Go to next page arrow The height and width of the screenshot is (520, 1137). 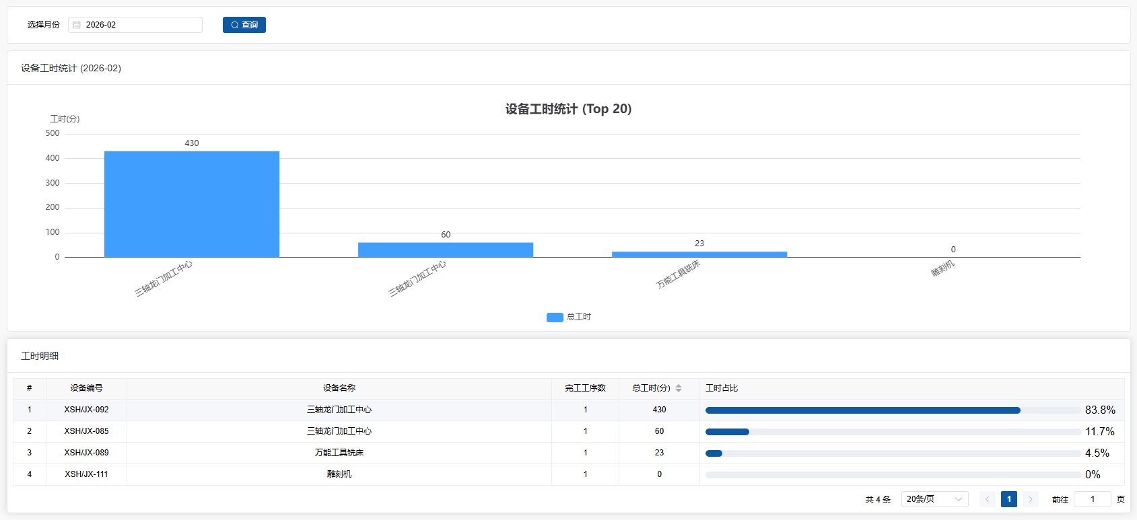(1030, 499)
